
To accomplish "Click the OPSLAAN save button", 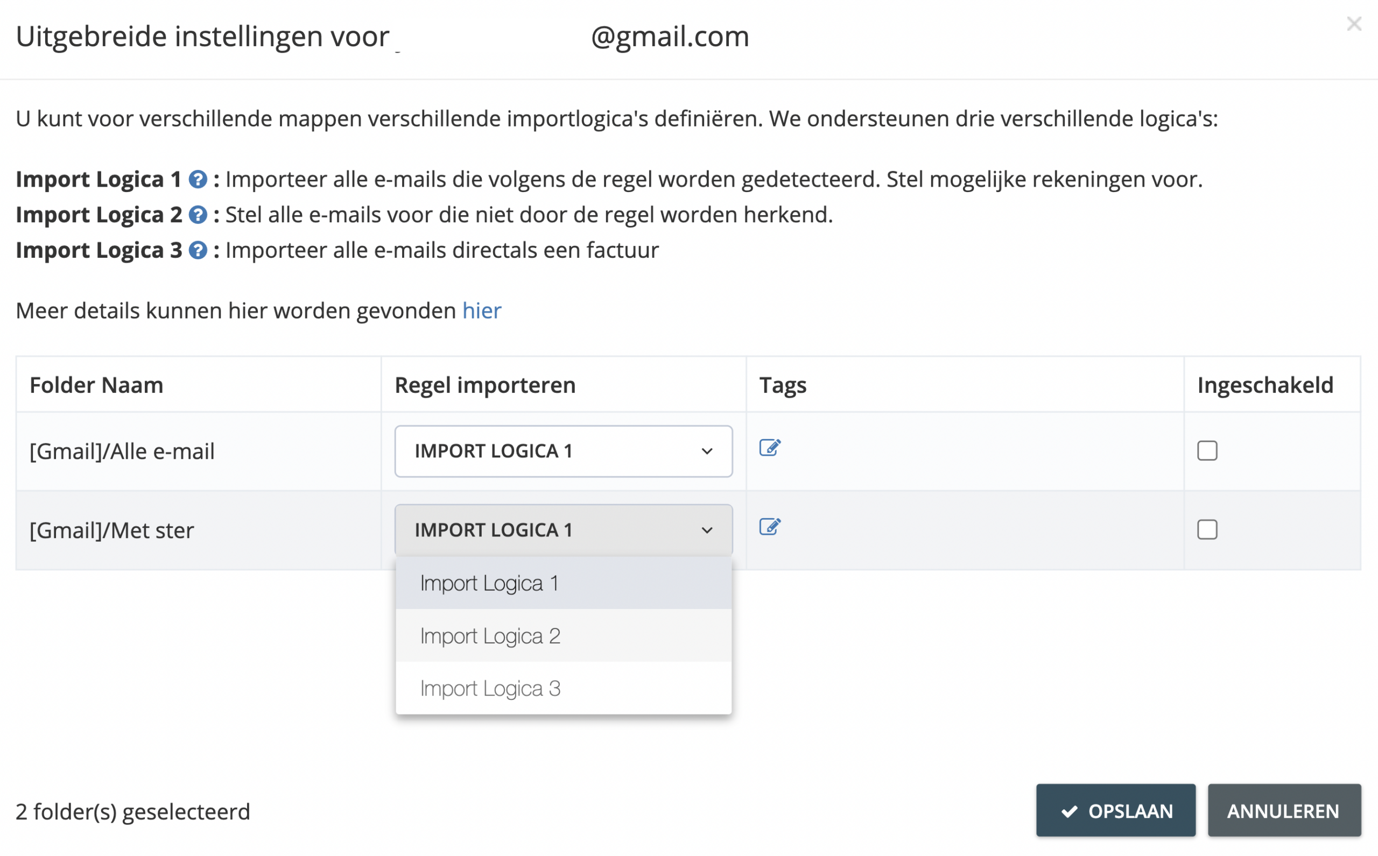I will coord(1116,811).
